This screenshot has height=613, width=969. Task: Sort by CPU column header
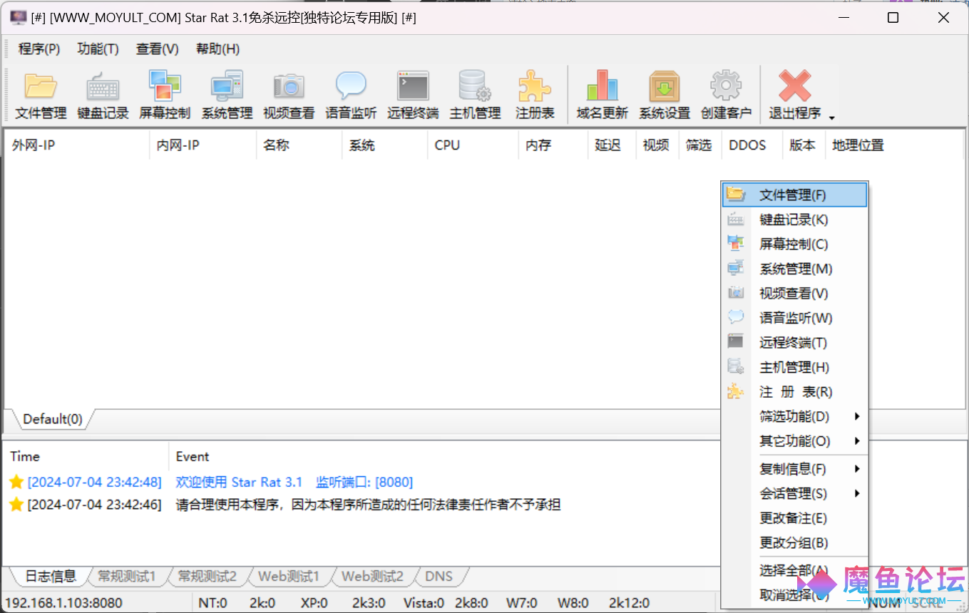click(x=473, y=145)
